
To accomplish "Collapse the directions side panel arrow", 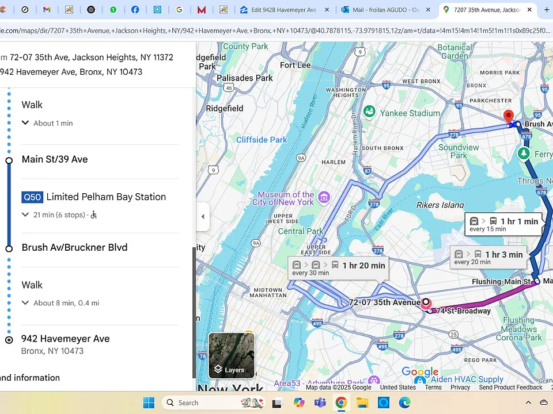I will click(203, 217).
